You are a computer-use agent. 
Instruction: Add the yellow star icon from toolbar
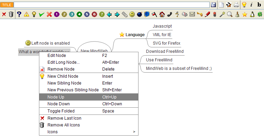pyautogui.click(x=245, y=14)
